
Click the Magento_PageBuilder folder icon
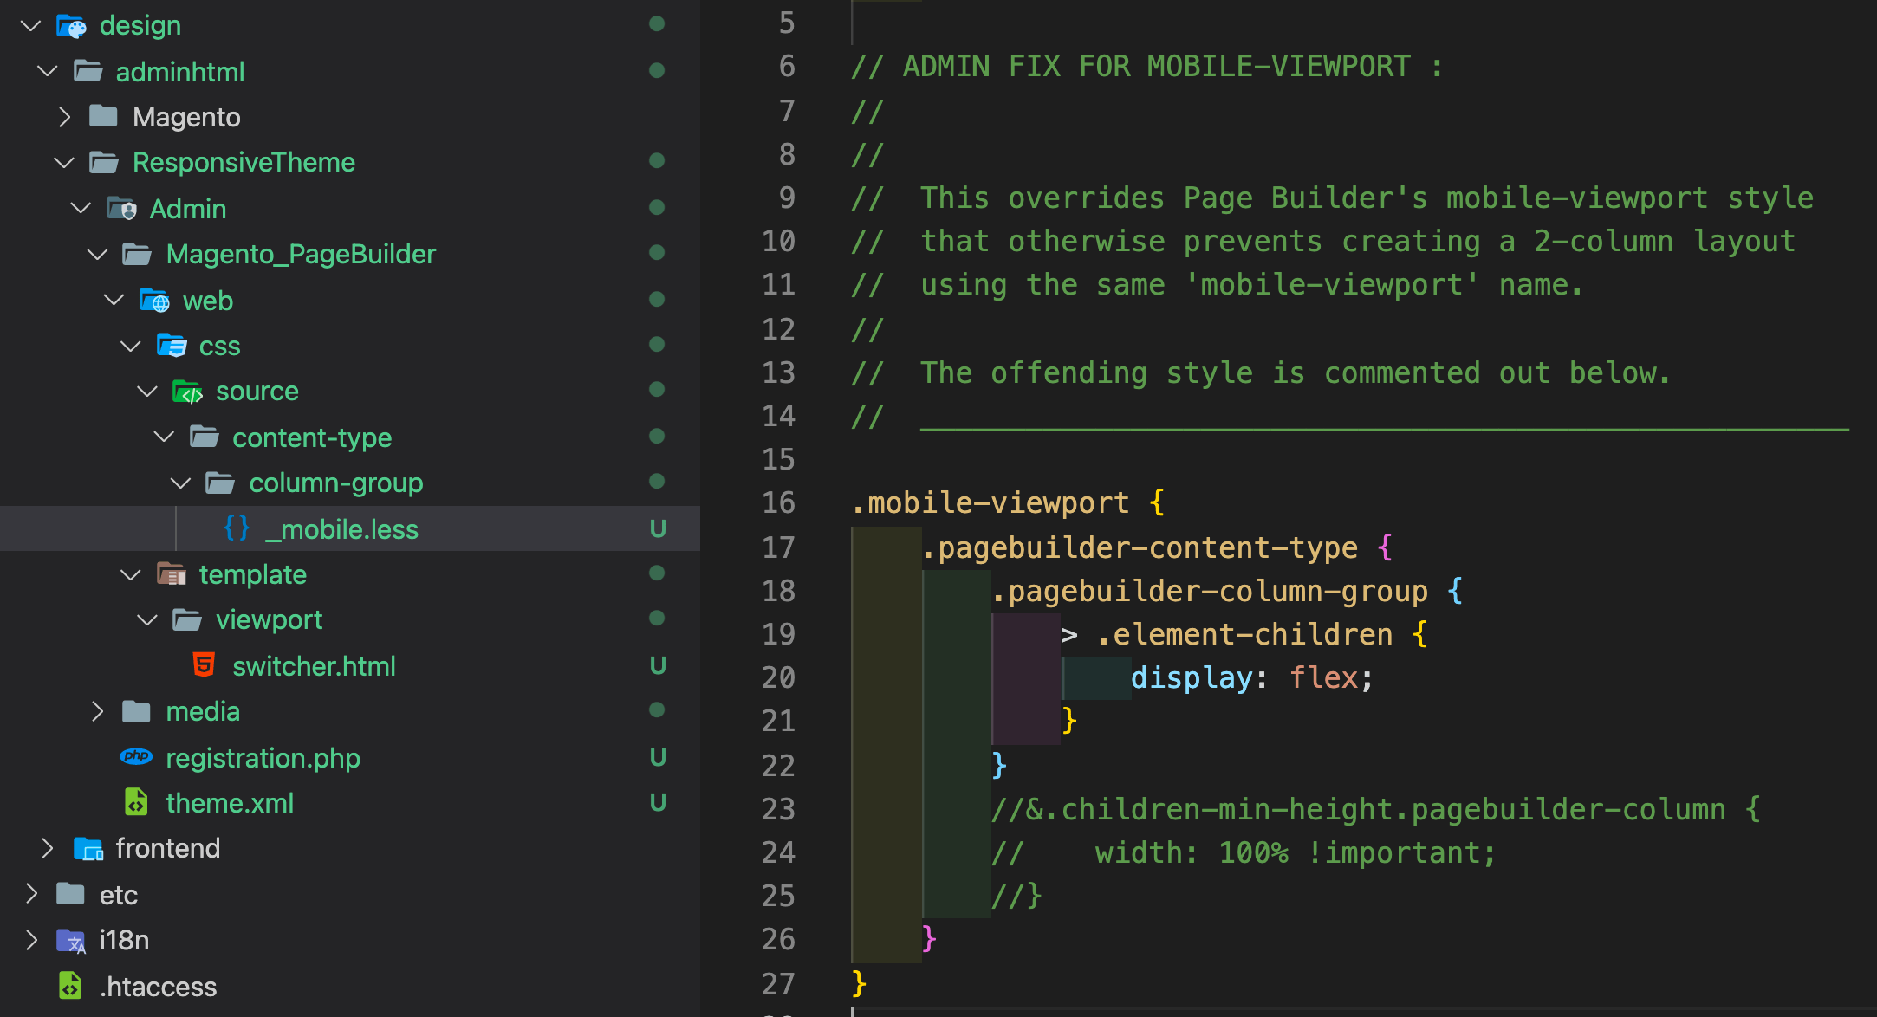[137, 254]
